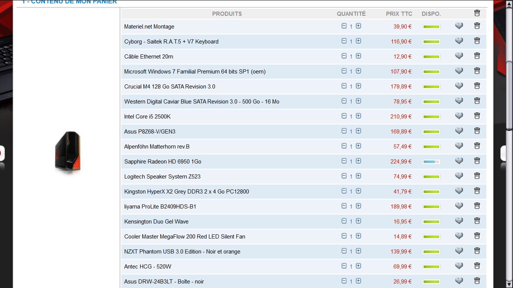
Task: Click the page vertical scrollbar
Action: [x=509, y=97]
